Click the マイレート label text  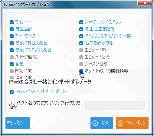point(23,22)
